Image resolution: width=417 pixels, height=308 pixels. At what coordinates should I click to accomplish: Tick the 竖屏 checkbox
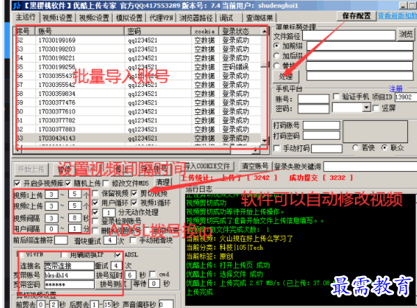376,108
